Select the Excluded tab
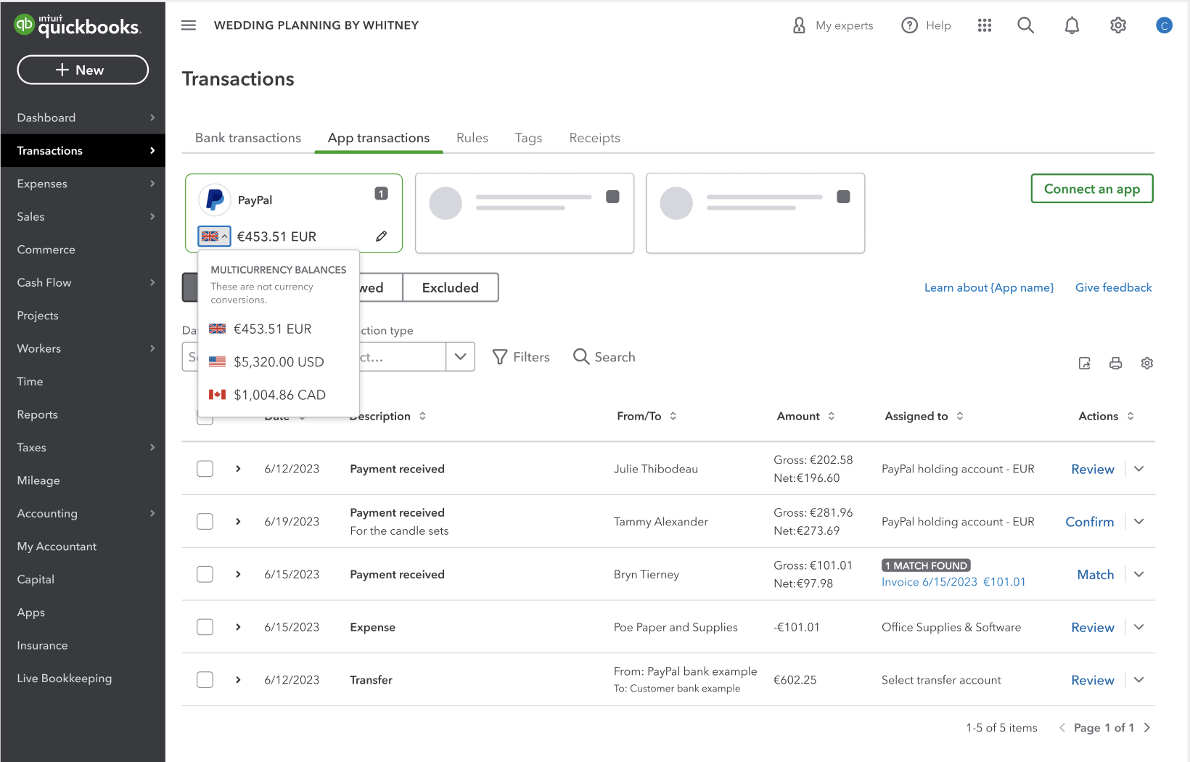Viewport: 1190px width, 762px height. 451,287
